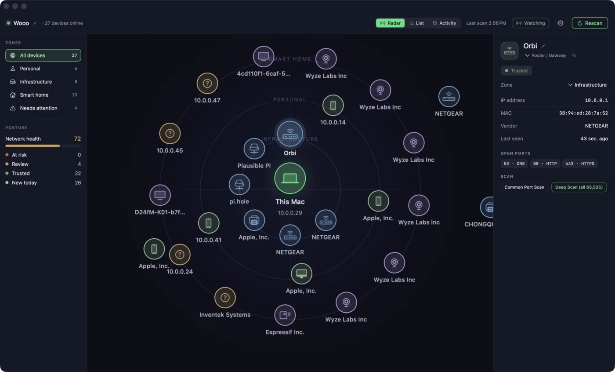Switch to the Activity view tab

445,23
